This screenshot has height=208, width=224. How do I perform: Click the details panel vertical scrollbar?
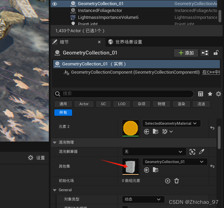point(219,137)
